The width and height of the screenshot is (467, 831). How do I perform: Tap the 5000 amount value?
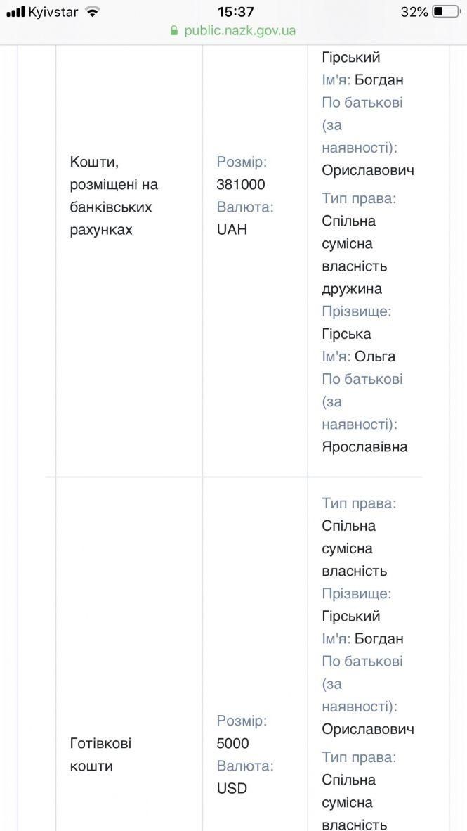[232, 744]
